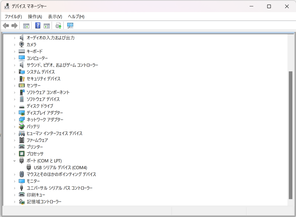Click the Back arrow toolbar icon
The height and width of the screenshot is (217, 296).
click(6, 25)
